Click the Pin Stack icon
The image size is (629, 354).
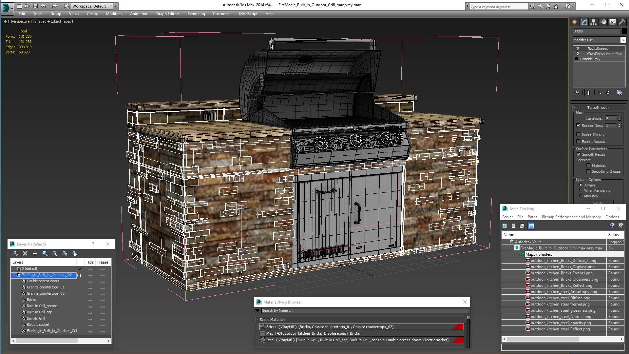pyautogui.click(x=577, y=93)
